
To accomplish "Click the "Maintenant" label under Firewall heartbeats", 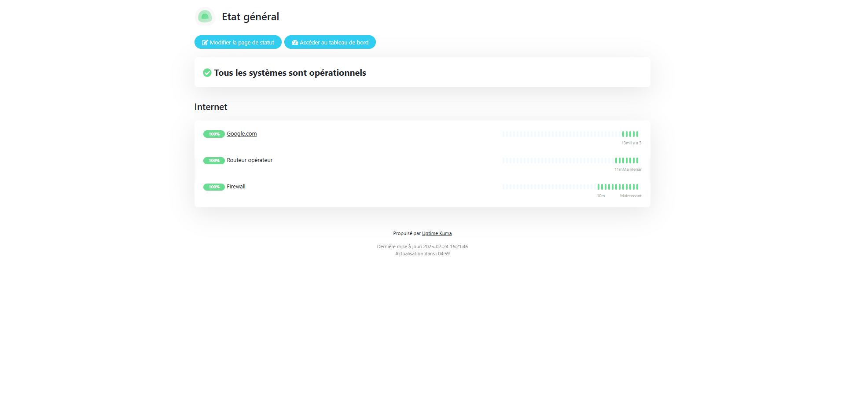I will (631, 196).
